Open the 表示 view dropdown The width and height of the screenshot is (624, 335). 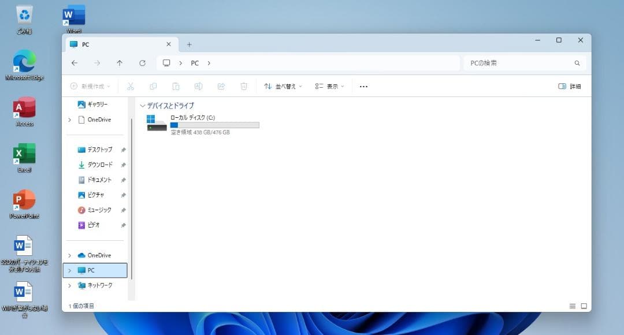[x=330, y=85]
